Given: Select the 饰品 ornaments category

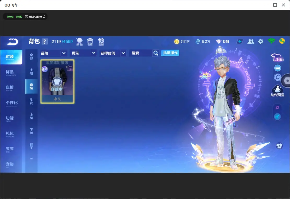Looking at the screenshot, I should (x=11, y=72).
